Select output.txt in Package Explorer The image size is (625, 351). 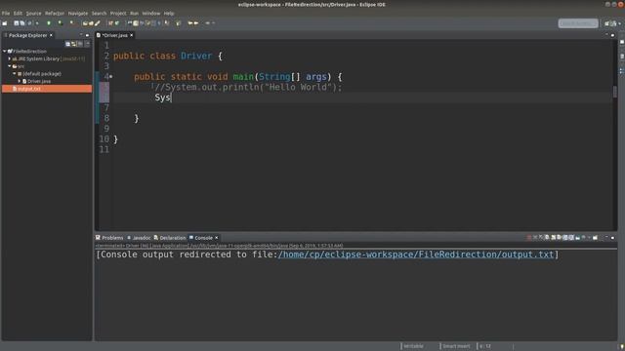pyautogui.click(x=47, y=89)
